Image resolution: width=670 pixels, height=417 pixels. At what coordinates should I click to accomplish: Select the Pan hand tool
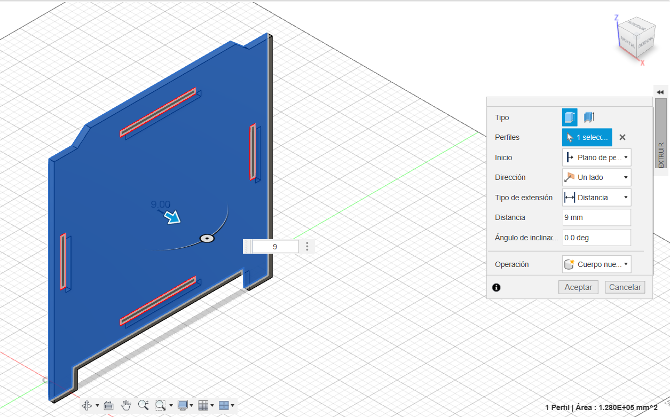click(x=126, y=405)
